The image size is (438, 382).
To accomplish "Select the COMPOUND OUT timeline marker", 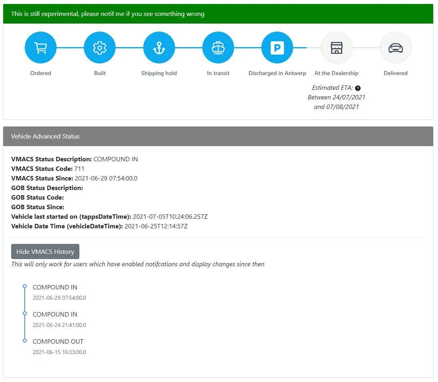I will point(25,340).
